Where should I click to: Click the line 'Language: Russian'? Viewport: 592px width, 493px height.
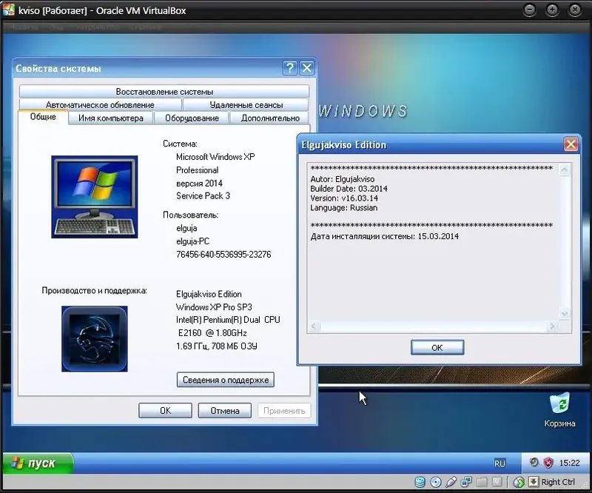343,208
